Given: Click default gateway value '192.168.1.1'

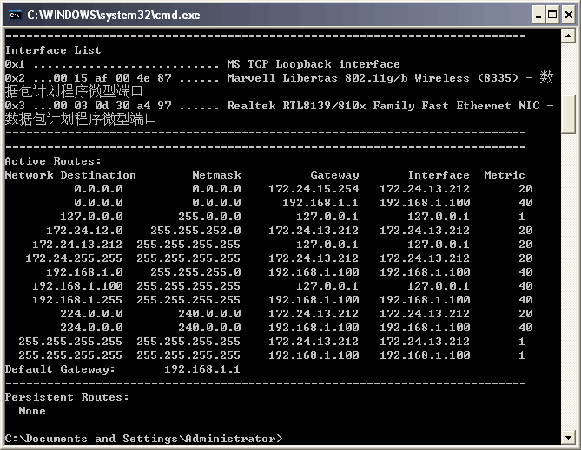Looking at the screenshot, I should point(202,369).
